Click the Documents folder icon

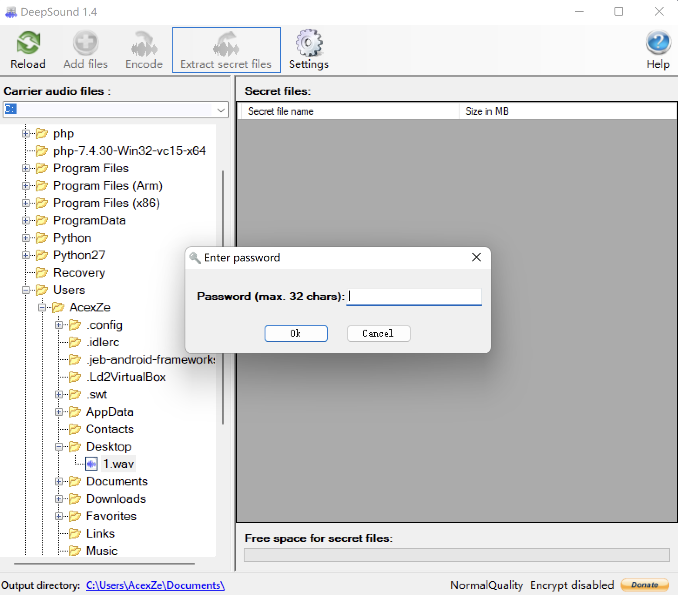click(75, 481)
